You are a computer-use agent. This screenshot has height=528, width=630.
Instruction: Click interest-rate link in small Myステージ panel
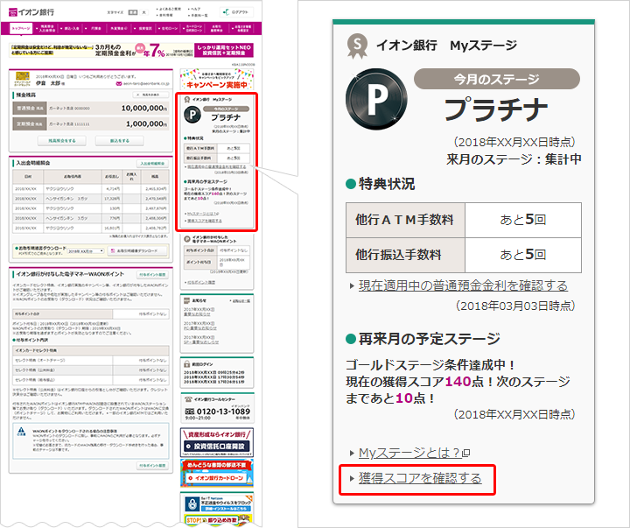point(217,166)
